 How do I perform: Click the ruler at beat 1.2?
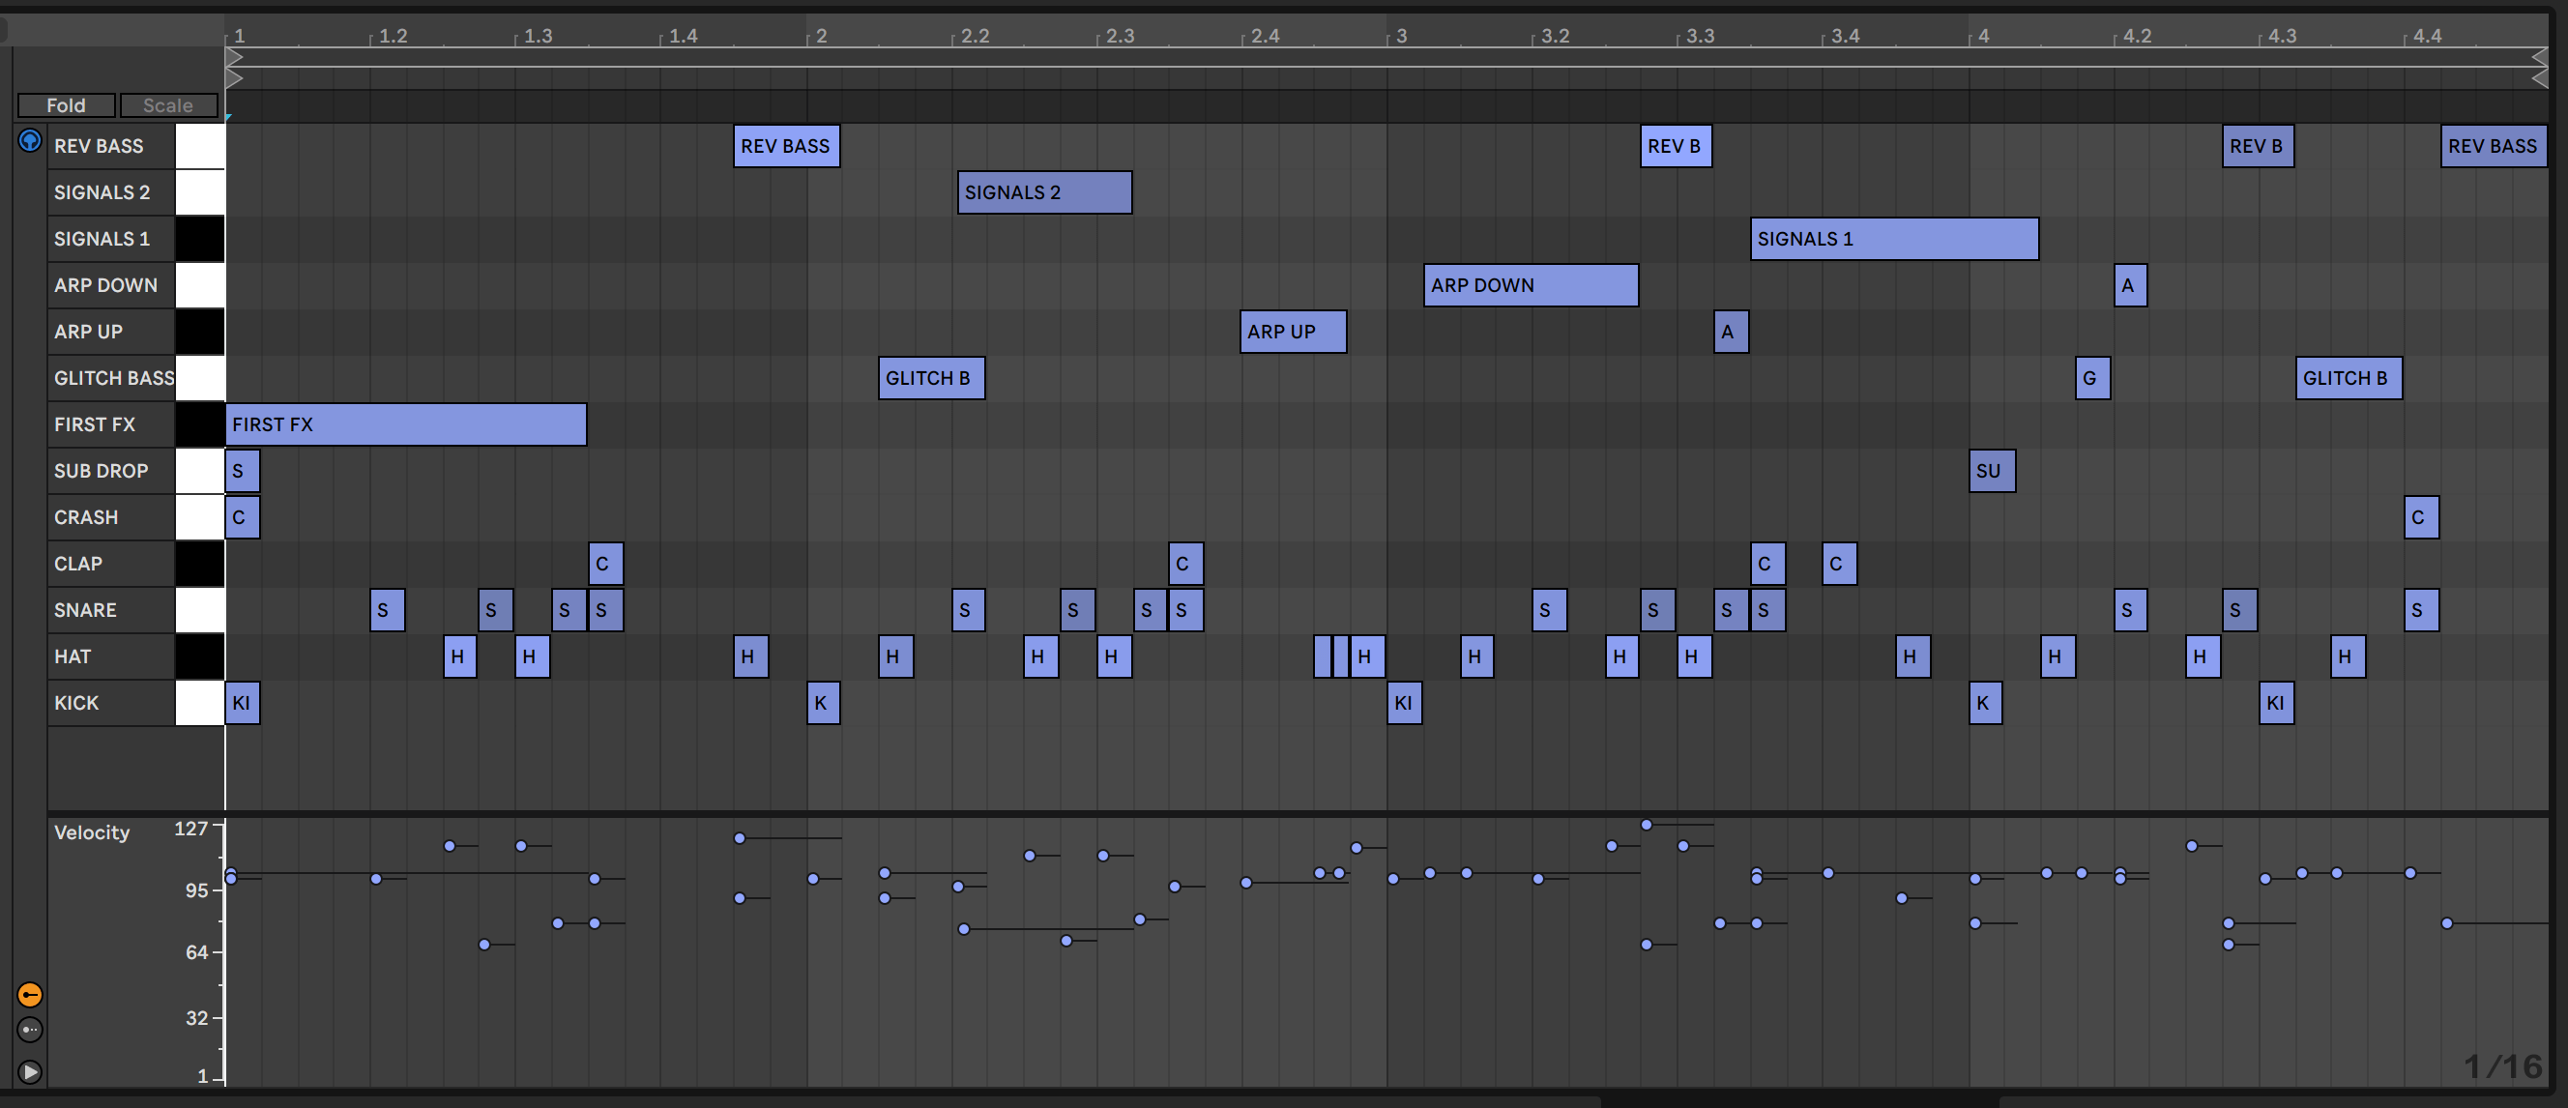(x=393, y=36)
